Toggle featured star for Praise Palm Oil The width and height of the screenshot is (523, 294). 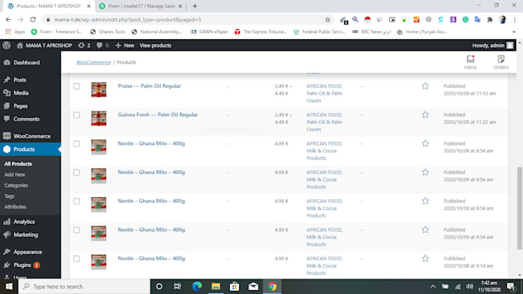tap(425, 86)
